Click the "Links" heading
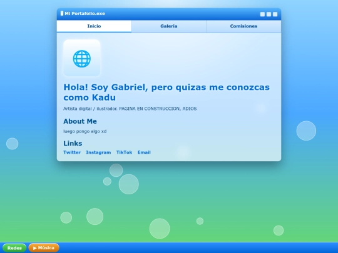Viewport: 338px width, 253px height. [x=73, y=143]
